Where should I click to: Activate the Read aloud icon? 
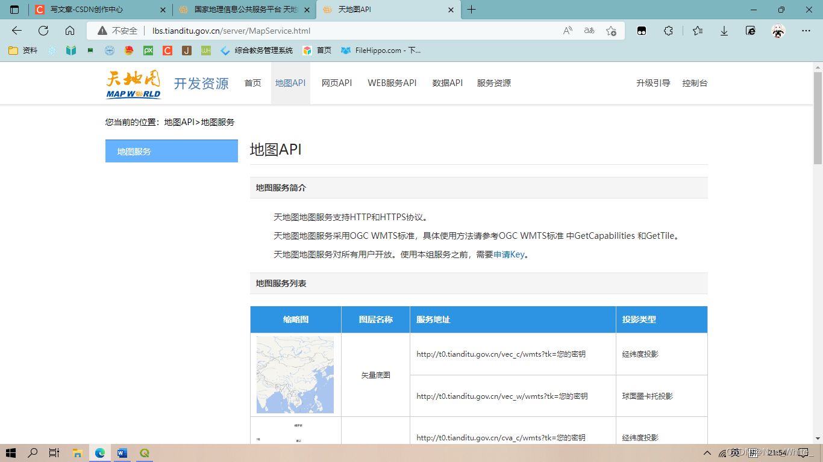coord(568,31)
